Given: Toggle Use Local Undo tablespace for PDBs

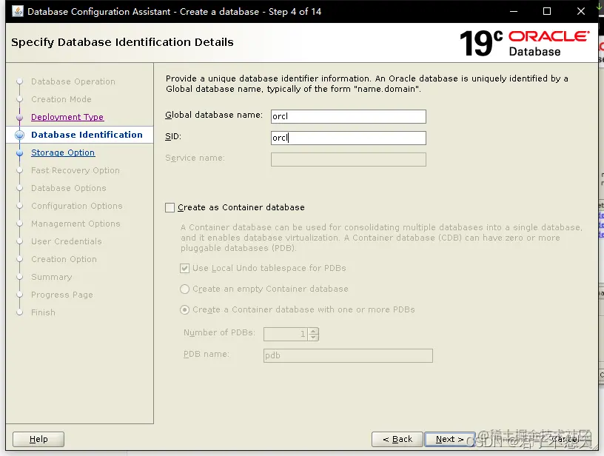Looking at the screenshot, I should (x=185, y=269).
